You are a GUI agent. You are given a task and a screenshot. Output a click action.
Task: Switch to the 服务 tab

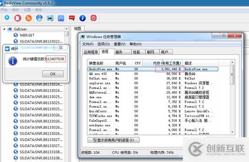123,52
